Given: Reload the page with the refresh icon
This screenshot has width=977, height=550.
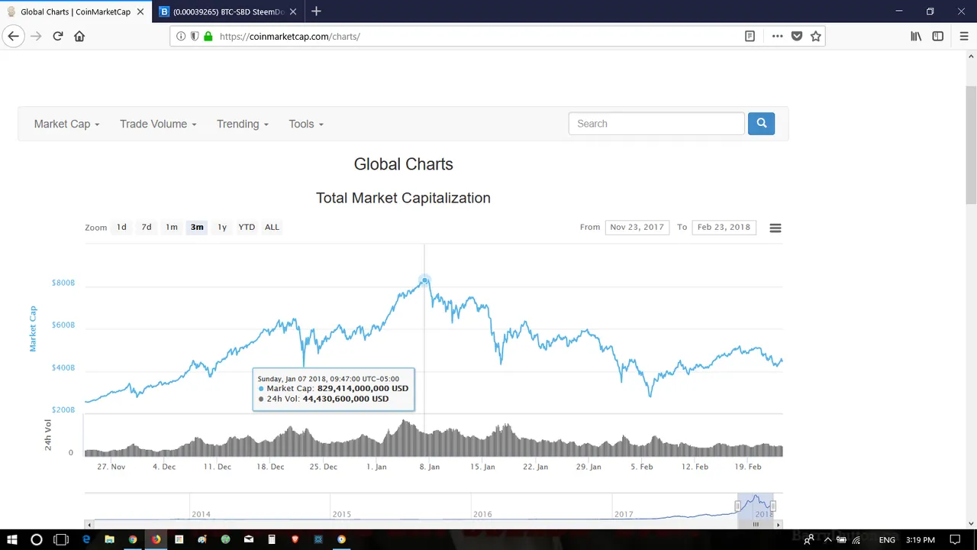Looking at the screenshot, I should pos(57,36).
